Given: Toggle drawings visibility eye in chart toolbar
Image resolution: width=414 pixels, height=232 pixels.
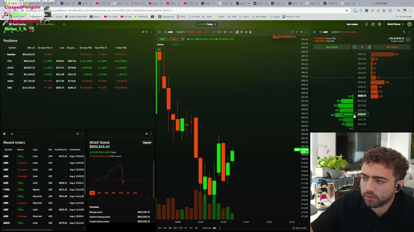Looking at the screenshot, I should 246,32.
